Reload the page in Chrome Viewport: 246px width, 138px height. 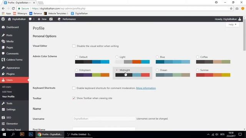pos(13,8)
